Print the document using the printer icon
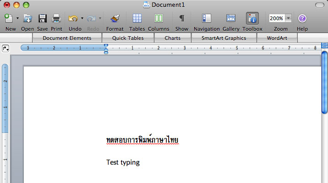Viewport: 328px width, 183px height. point(56,18)
